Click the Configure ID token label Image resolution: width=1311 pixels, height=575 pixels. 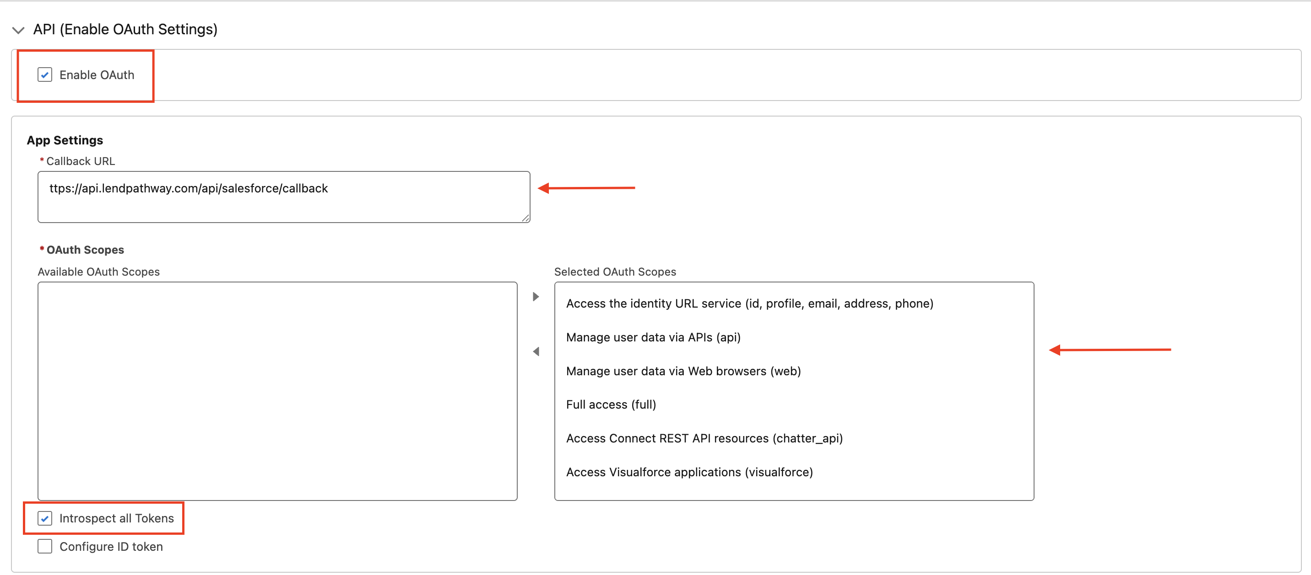[x=111, y=547]
